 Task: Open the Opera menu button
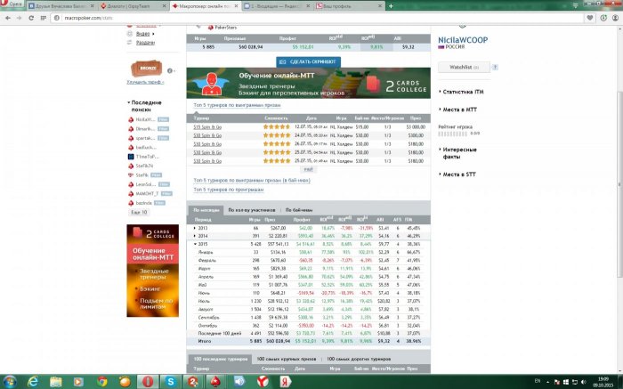point(12,4)
